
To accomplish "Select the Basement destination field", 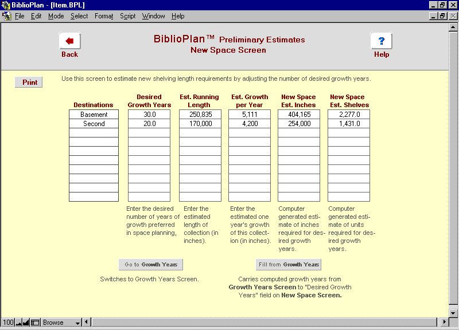I will coord(94,114).
